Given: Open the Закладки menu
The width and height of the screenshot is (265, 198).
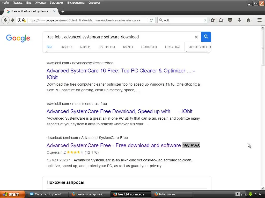Looking at the screenshot, I should tap(56, 3).
